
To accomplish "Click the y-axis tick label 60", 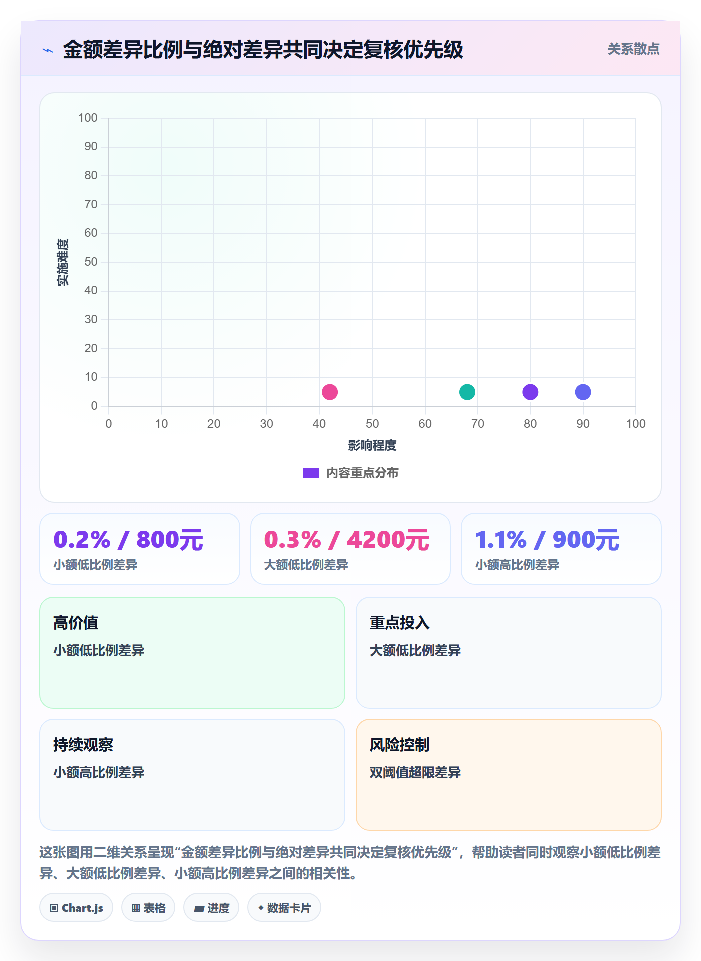I will point(91,233).
